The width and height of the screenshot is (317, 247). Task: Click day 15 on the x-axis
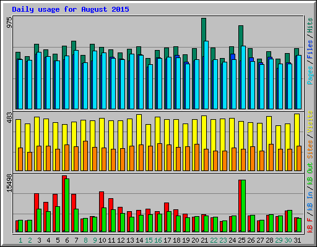(149, 240)
